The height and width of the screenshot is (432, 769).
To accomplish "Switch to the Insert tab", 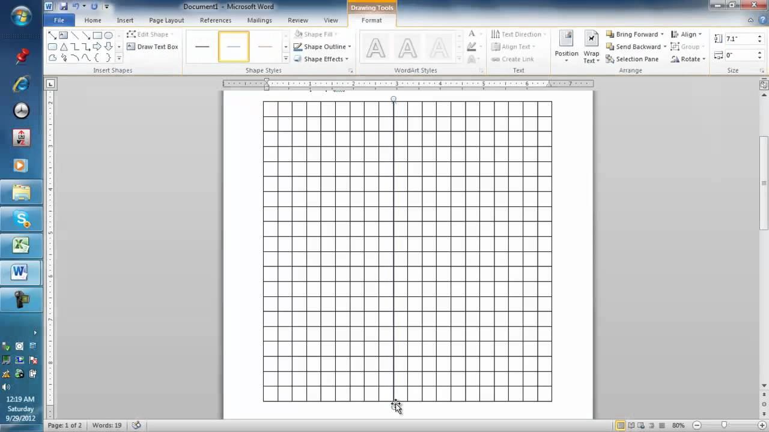I will [x=125, y=20].
